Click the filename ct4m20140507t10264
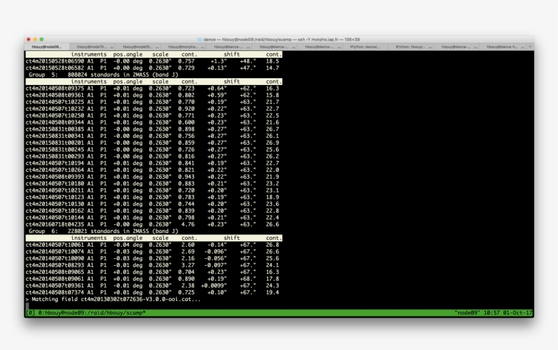This screenshot has width=558, height=350. tap(55, 170)
